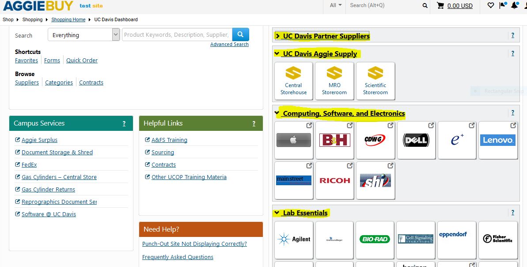Open the AmerisourceBergen supplier tile
Viewport: 527px width, 267px height.
click(334, 240)
